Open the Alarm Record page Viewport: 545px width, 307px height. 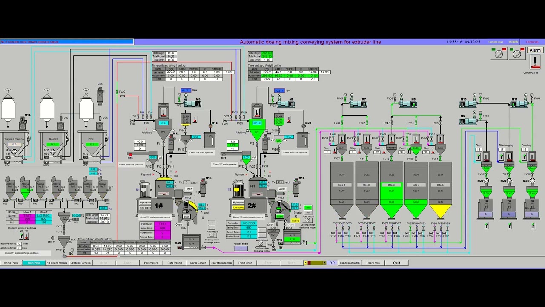click(198, 263)
